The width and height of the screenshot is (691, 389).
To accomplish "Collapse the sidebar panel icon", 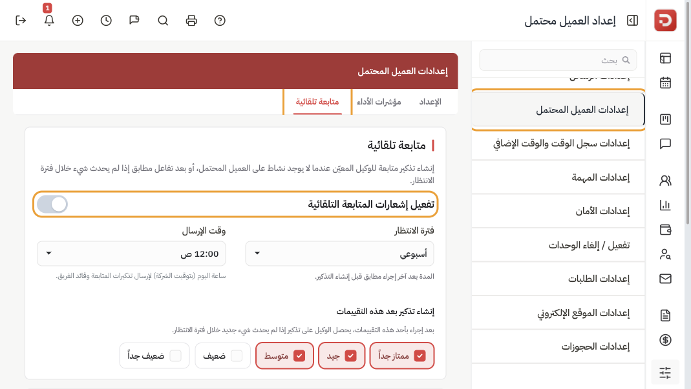I will pyautogui.click(x=632, y=21).
